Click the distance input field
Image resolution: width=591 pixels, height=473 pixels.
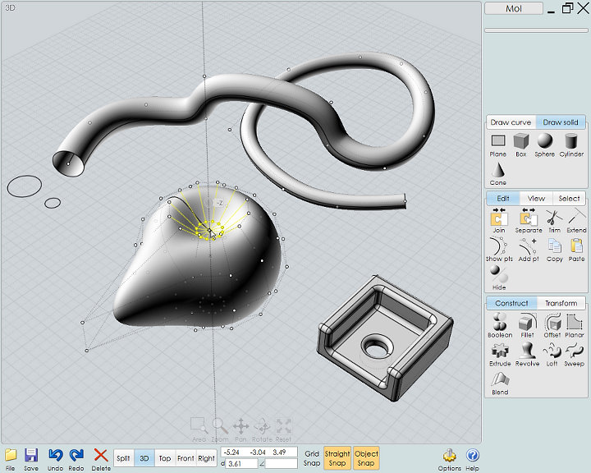(241, 464)
